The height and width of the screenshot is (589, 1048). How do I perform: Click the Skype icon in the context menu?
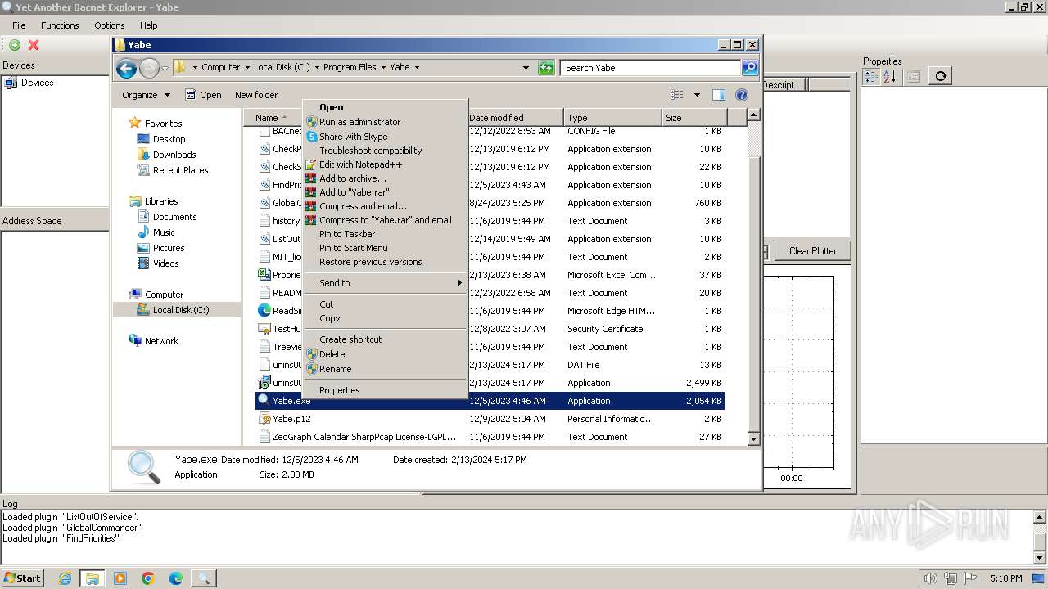311,137
